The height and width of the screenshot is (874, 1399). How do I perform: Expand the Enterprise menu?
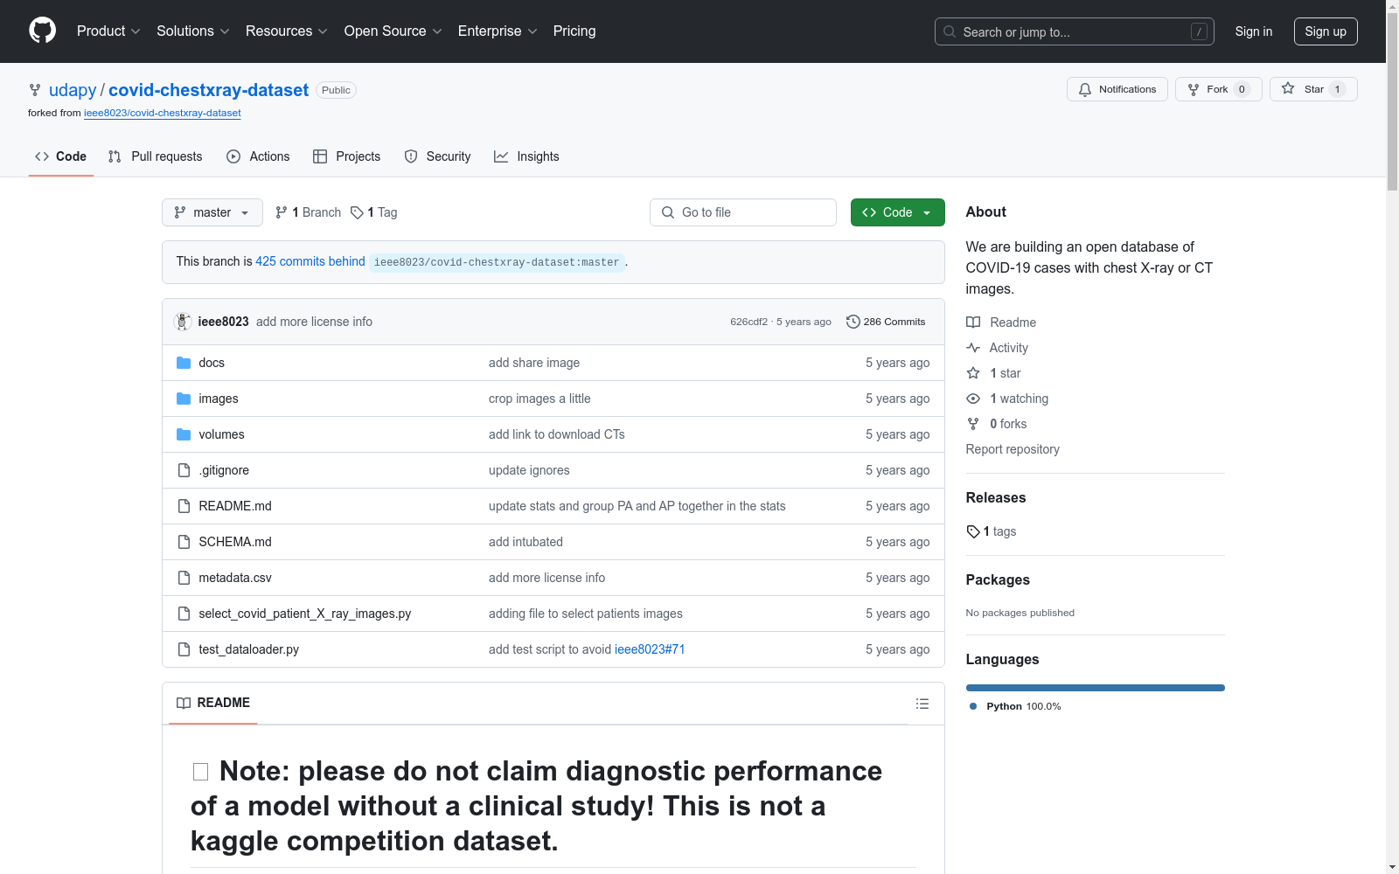point(498,31)
